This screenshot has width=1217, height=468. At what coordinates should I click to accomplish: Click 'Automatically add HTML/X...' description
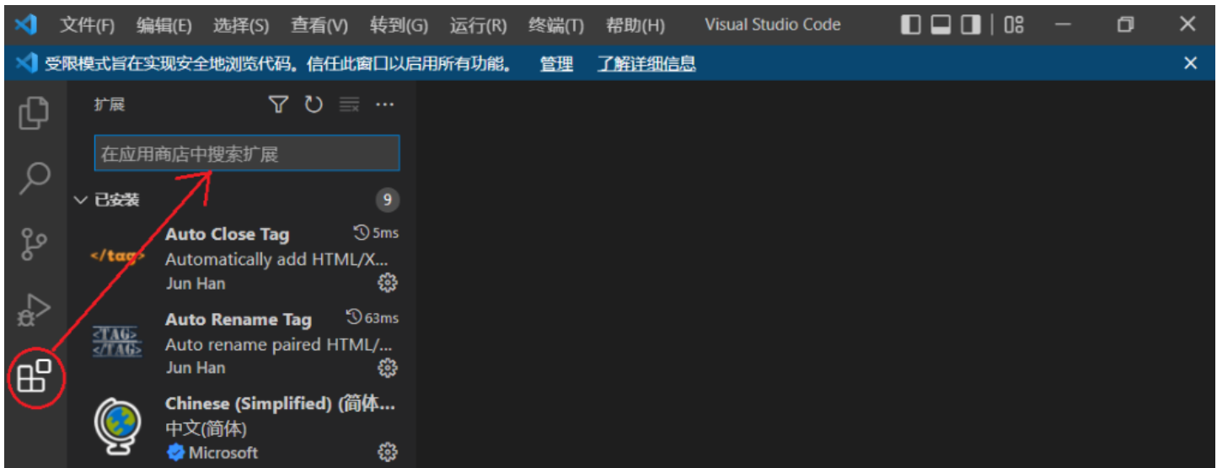tap(277, 259)
